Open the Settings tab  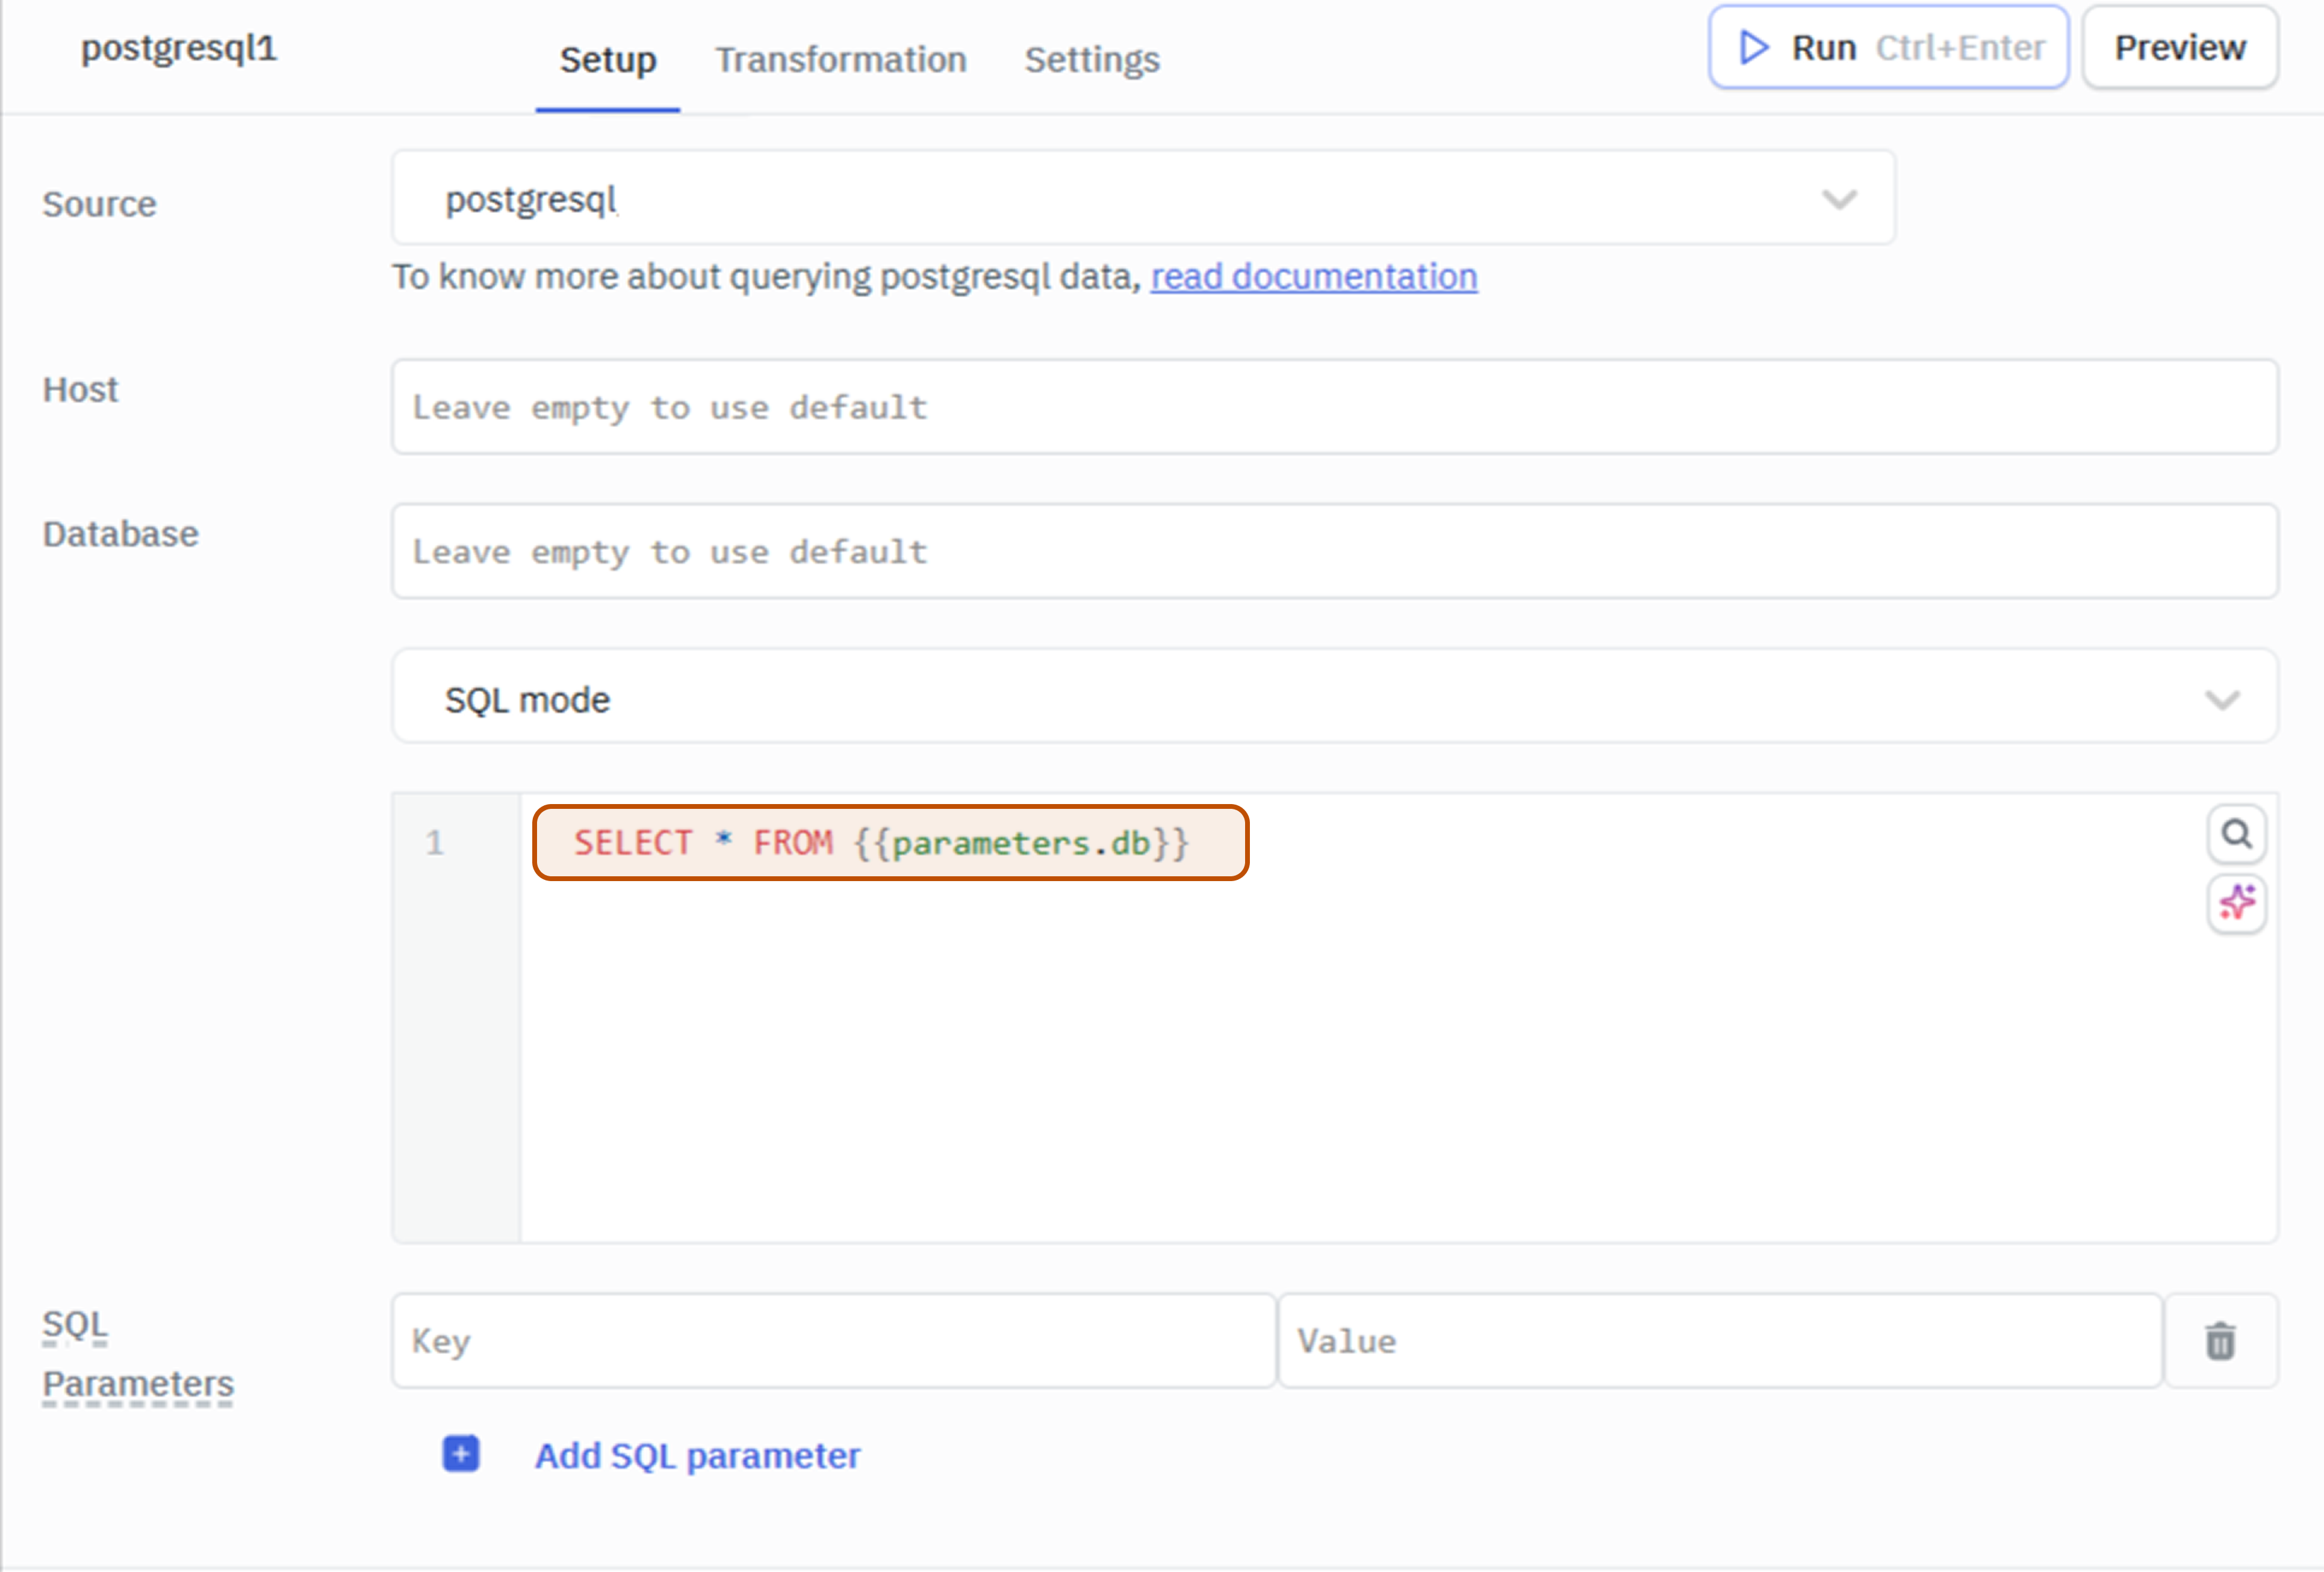pos(1092,60)
